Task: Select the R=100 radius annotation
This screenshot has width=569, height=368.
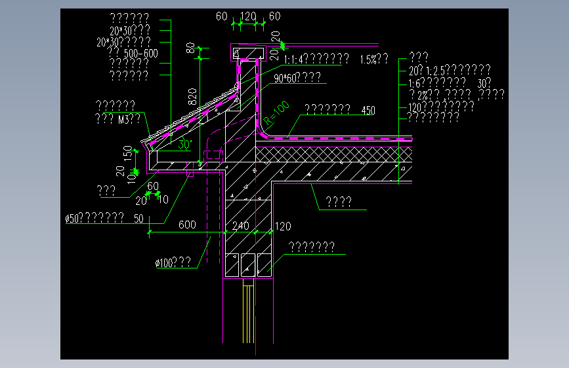Action: pyautogui.click(x=276, y=113)
